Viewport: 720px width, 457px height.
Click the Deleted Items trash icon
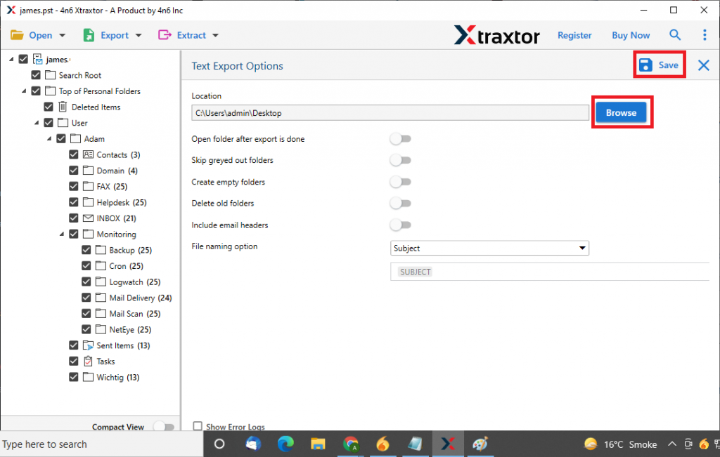tap(63, 107)
